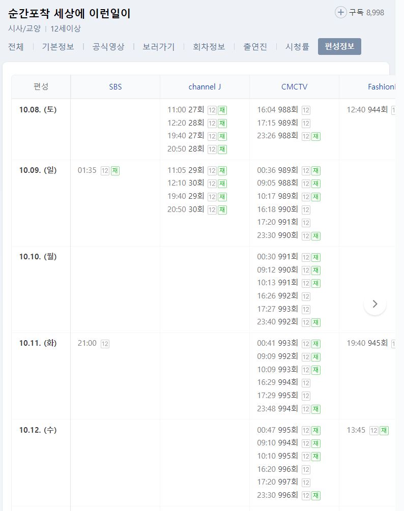Click CMCTV 23:30 996회 entry
The height and width of the screenshot is (511, 404).
288,495
